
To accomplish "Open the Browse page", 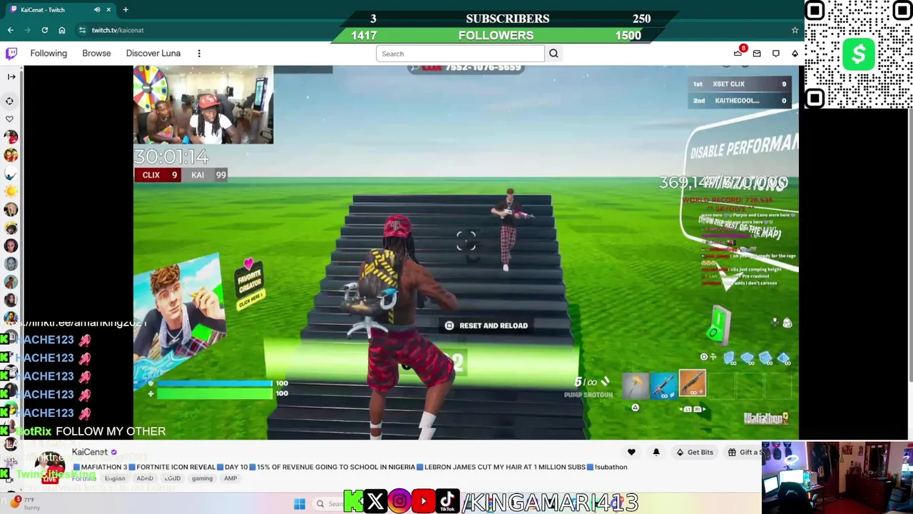I will coord(96,54).
